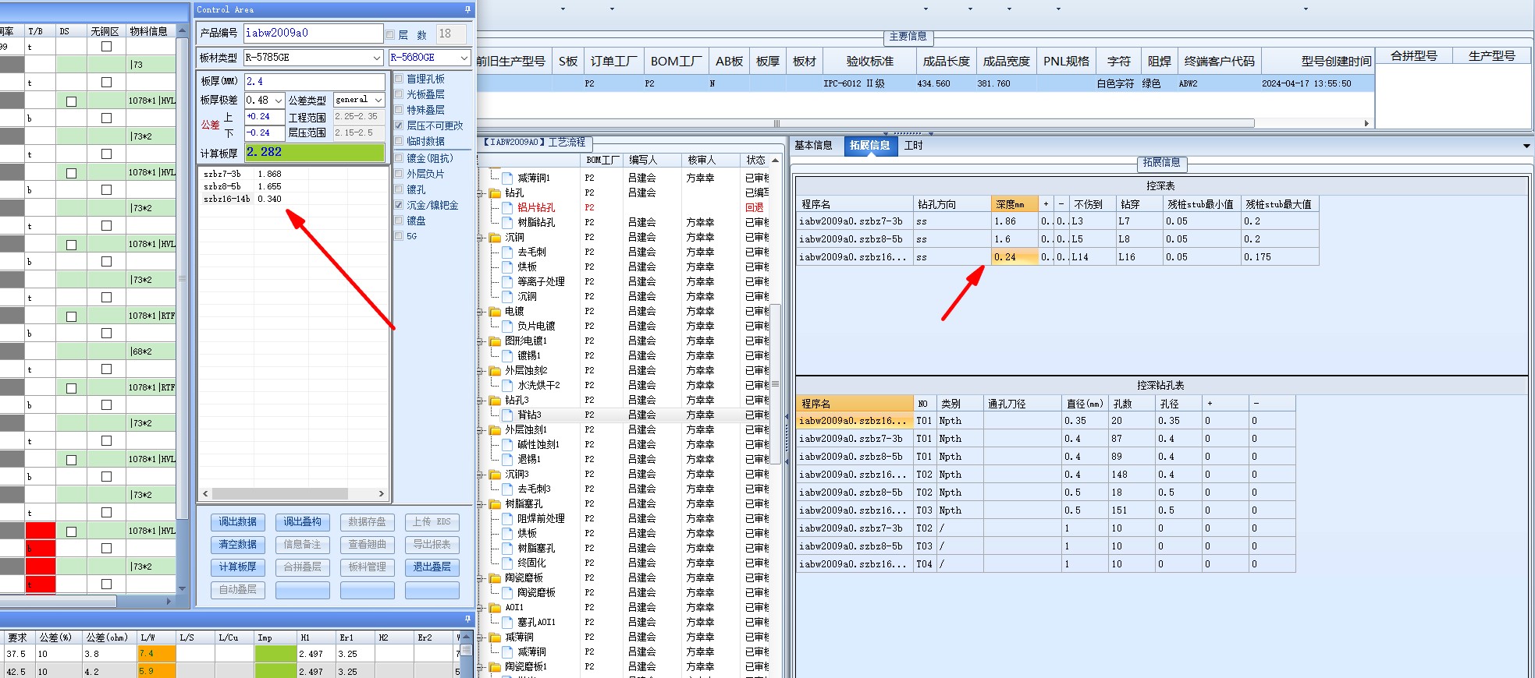Screen dimensions: 1535x678
Task: Click document icon of 树脂钻孔 step
Action: [508, 222]
